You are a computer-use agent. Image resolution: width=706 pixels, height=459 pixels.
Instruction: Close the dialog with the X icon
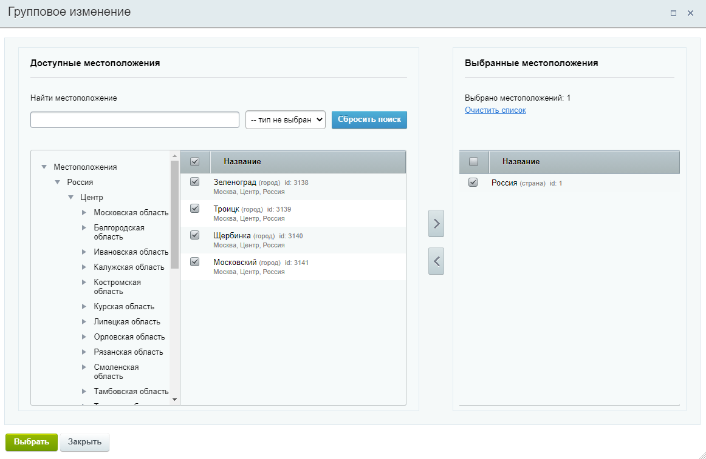[x=690, y=13]
